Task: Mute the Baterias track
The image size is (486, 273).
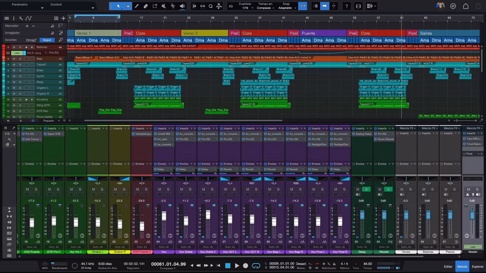Action: click(14, 47)
